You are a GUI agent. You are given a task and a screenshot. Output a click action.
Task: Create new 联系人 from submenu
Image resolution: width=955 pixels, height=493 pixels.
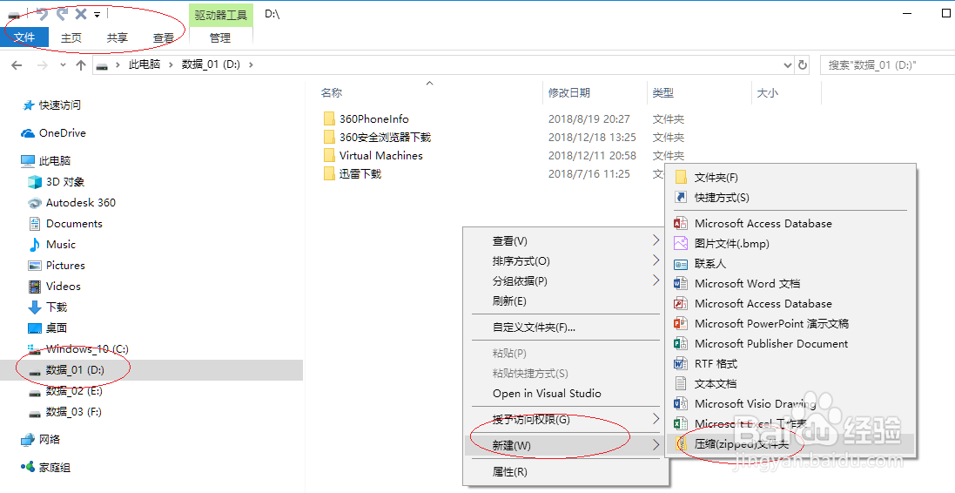pos(790,263)
